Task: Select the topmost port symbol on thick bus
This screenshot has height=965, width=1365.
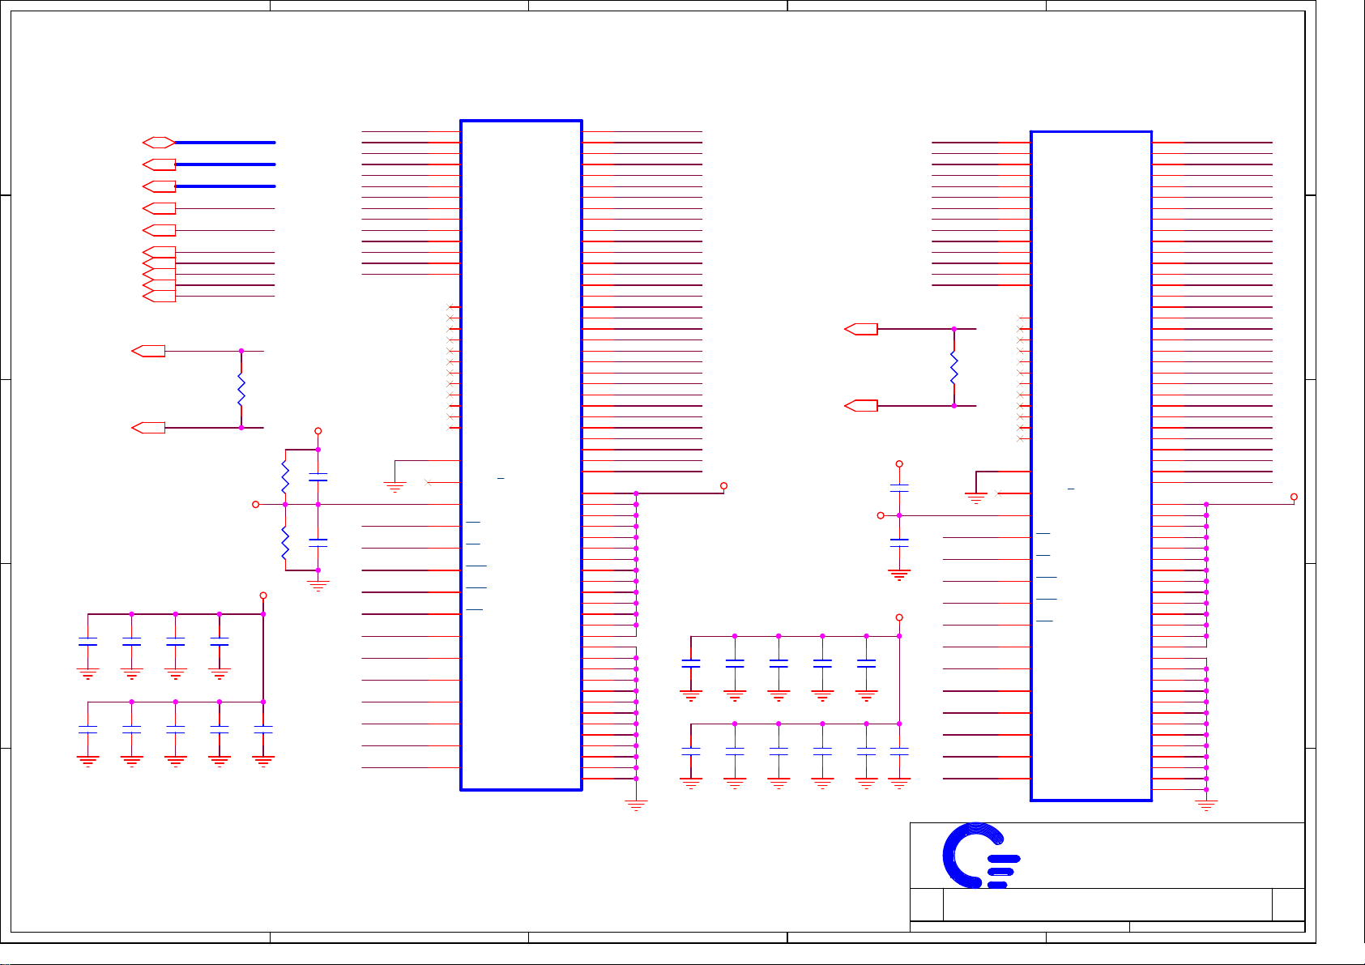Action: pos(159,143)
